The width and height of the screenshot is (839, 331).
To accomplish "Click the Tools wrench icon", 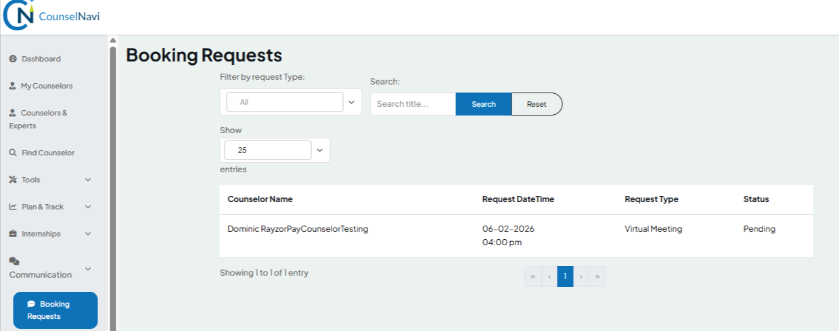I will 12,180.
